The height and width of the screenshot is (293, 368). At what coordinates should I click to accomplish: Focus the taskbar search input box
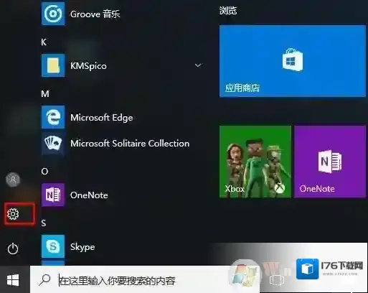coord(145,279)
